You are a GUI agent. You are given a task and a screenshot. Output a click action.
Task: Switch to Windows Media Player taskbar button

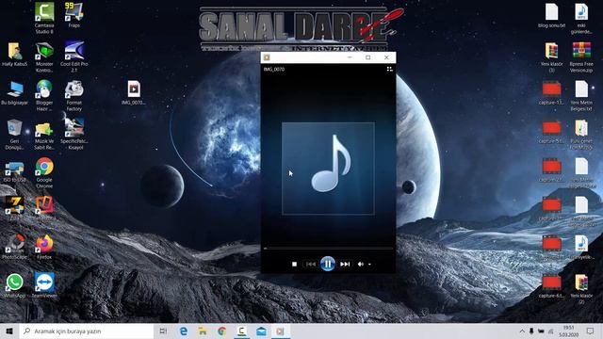tap(281, 331)
